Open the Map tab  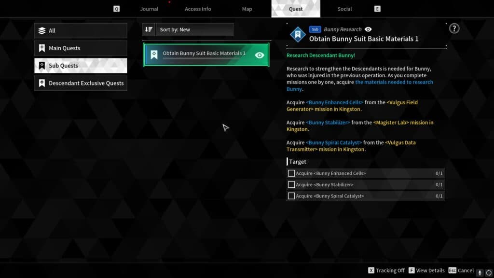tap(247, 9)
